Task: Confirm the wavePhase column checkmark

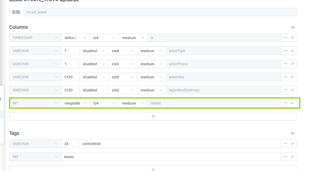Action: pos(293,64)
